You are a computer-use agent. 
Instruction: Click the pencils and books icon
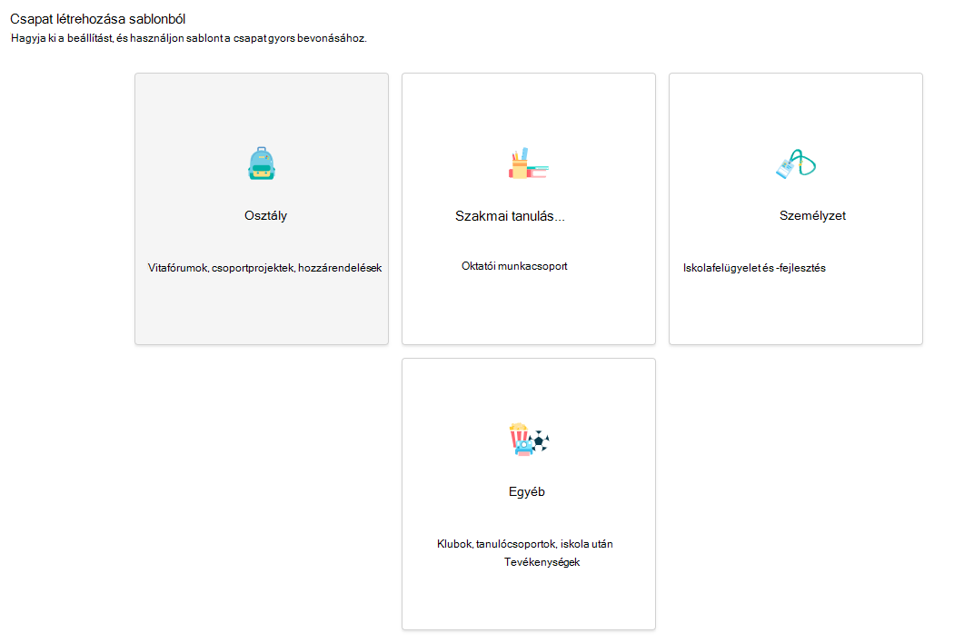(x=528, y=163)
